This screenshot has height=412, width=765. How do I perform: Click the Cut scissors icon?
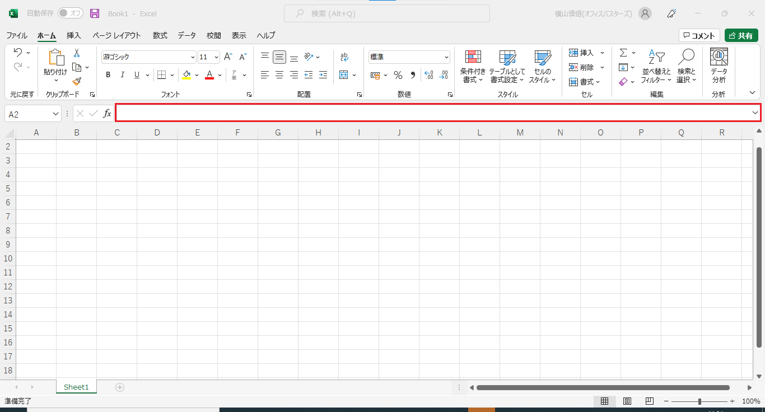coord(77,53)
